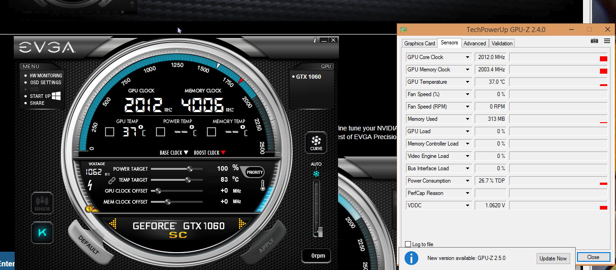Viewport: 616px width, 270px height.
Task: Open the Memory Used dropdown
Action: [x=467, y=119]
